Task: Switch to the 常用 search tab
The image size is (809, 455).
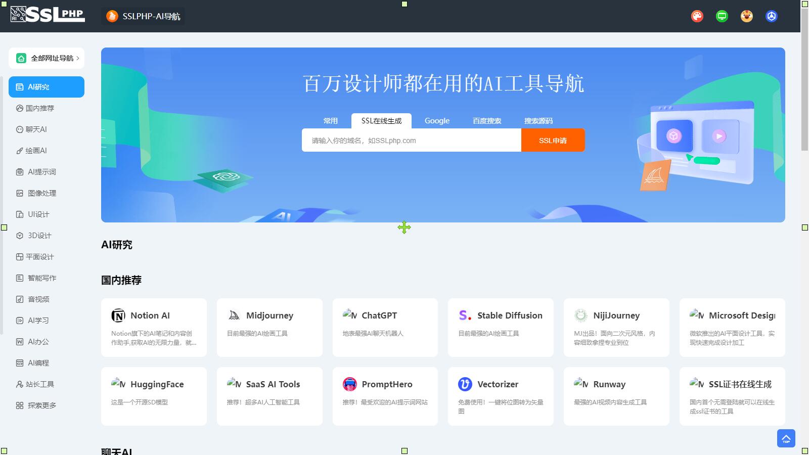Action: pyautogui.click(x=331, y=121)
